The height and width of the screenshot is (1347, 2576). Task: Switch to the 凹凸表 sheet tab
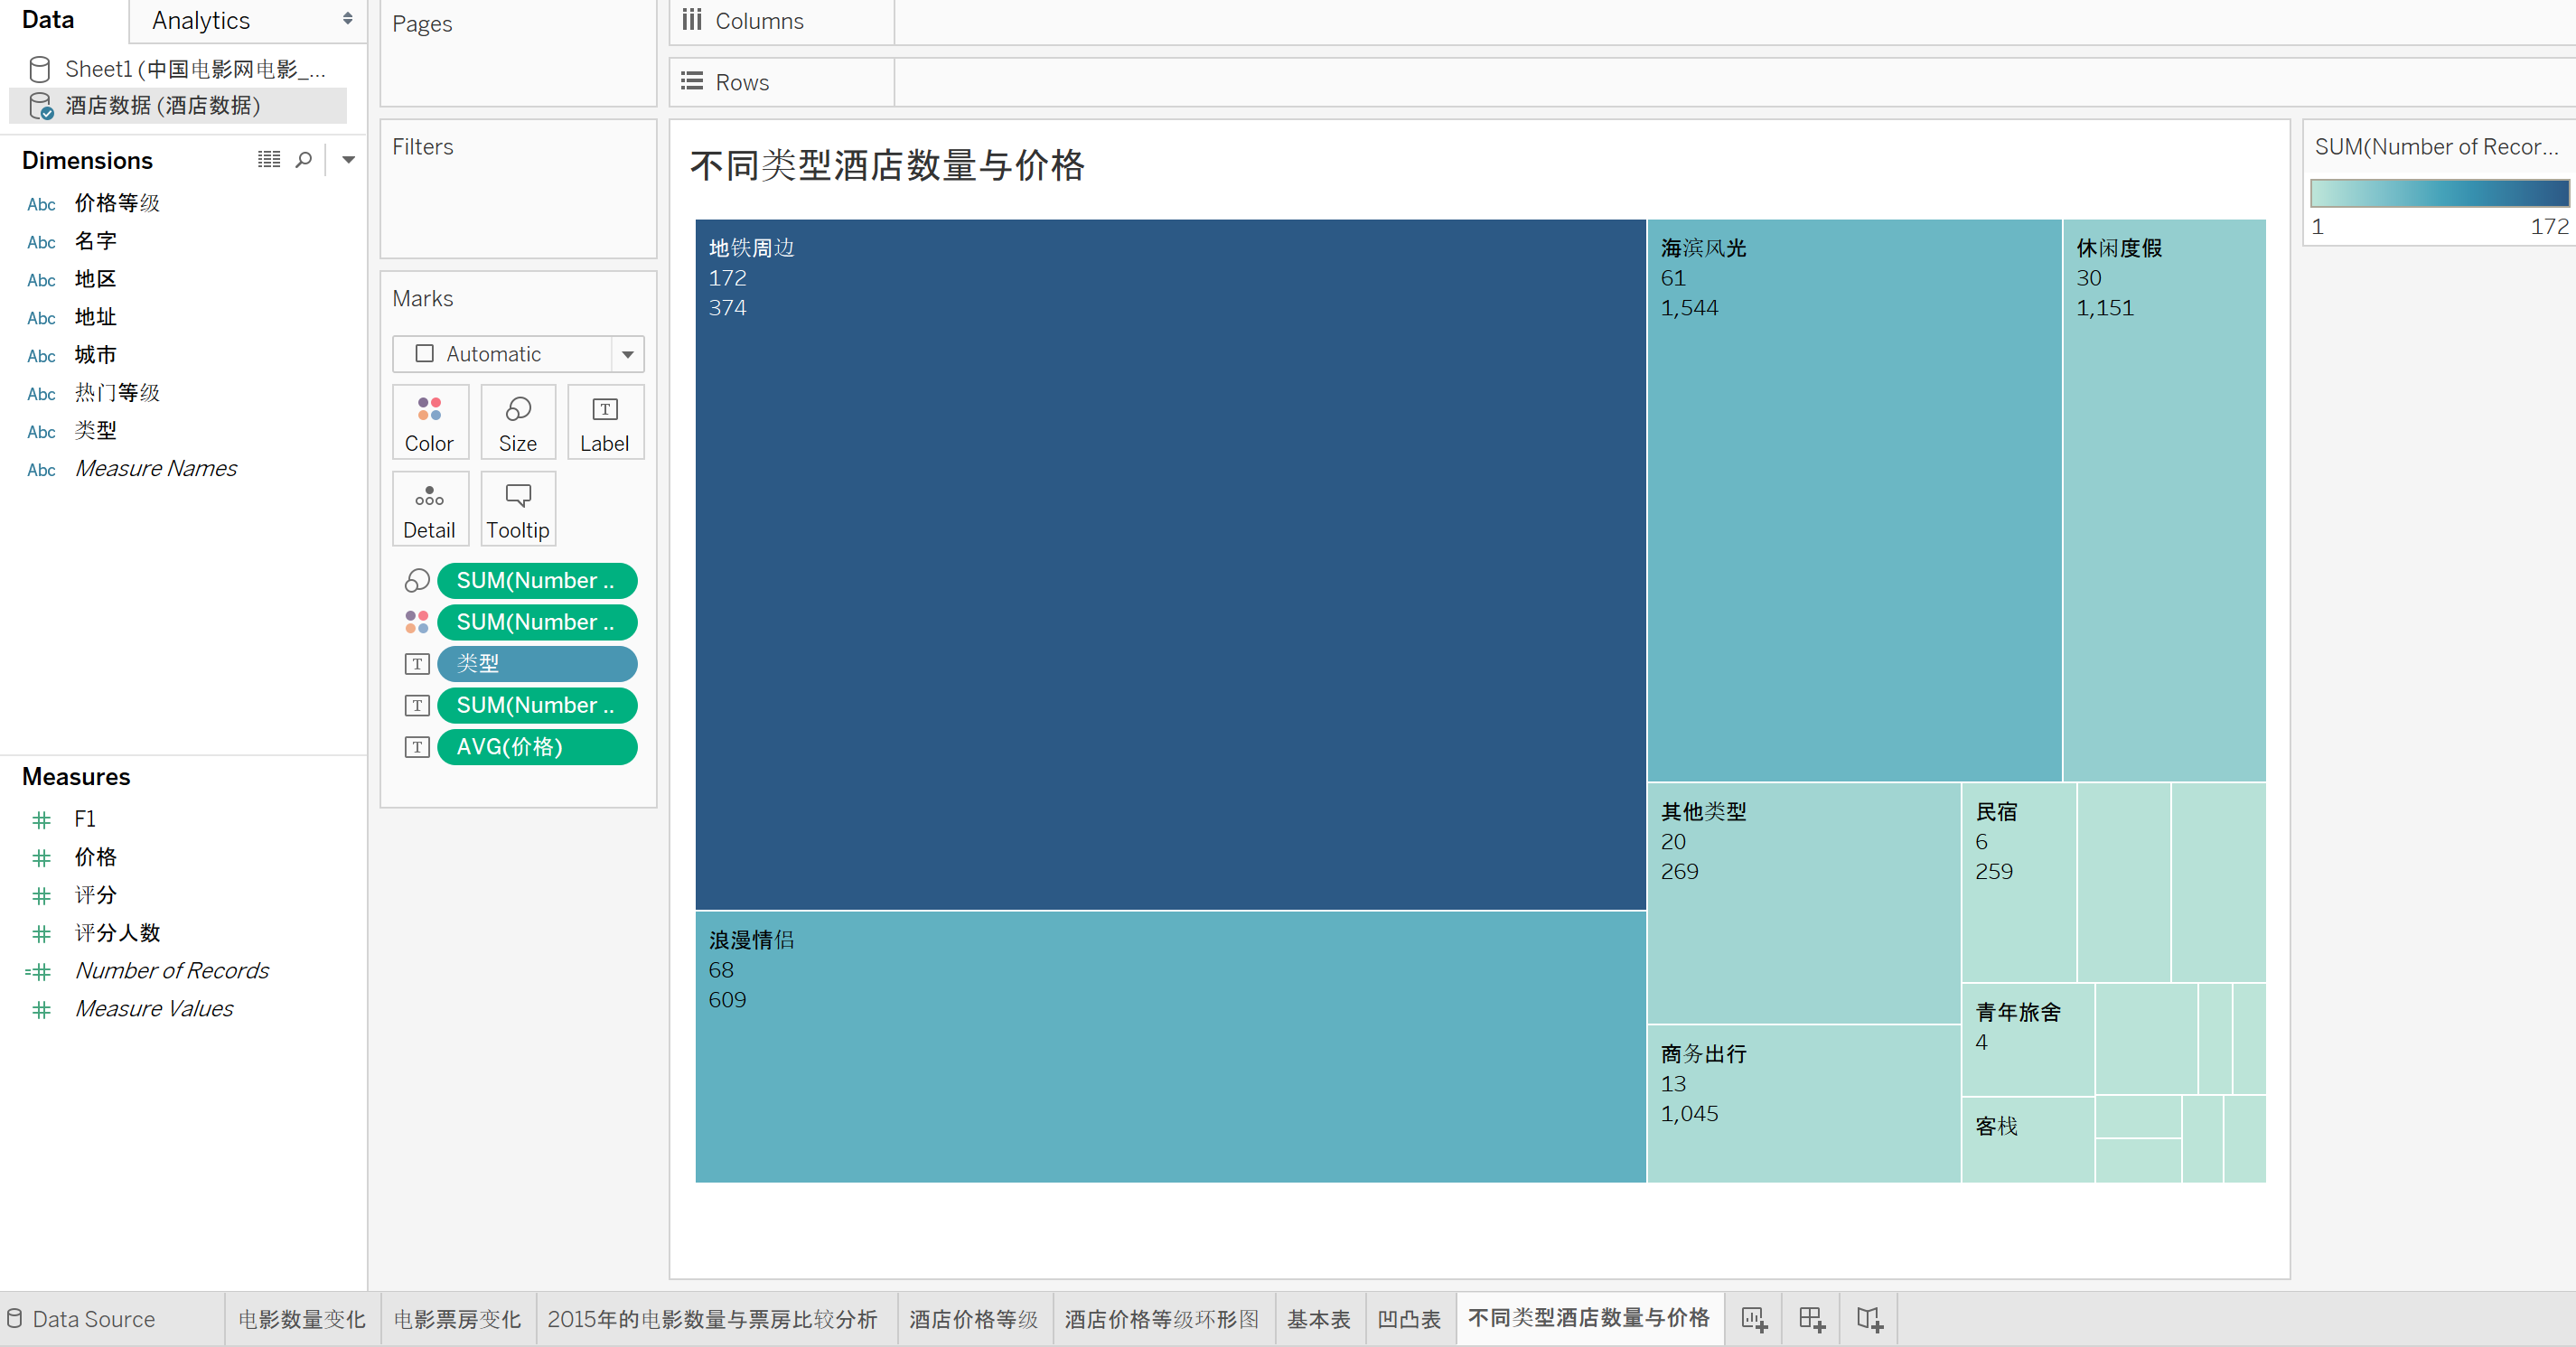pyautogui.click(x=1408, y=1319)
